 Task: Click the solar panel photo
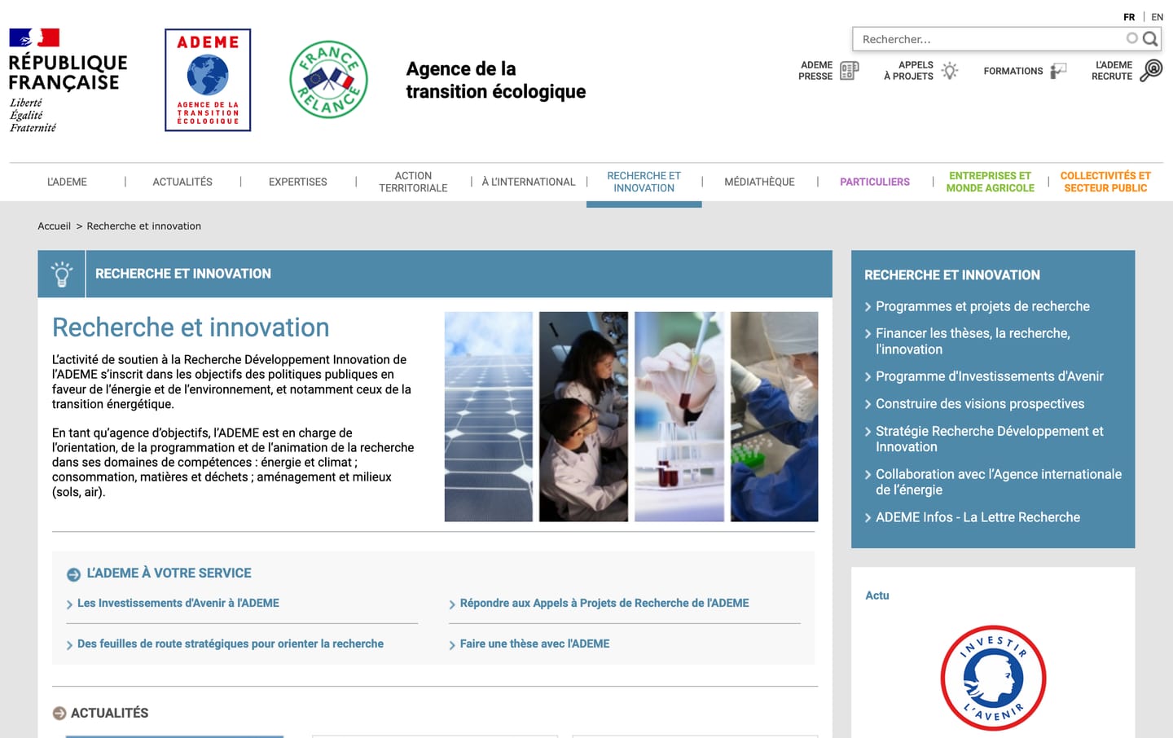[x=489, y=416]
